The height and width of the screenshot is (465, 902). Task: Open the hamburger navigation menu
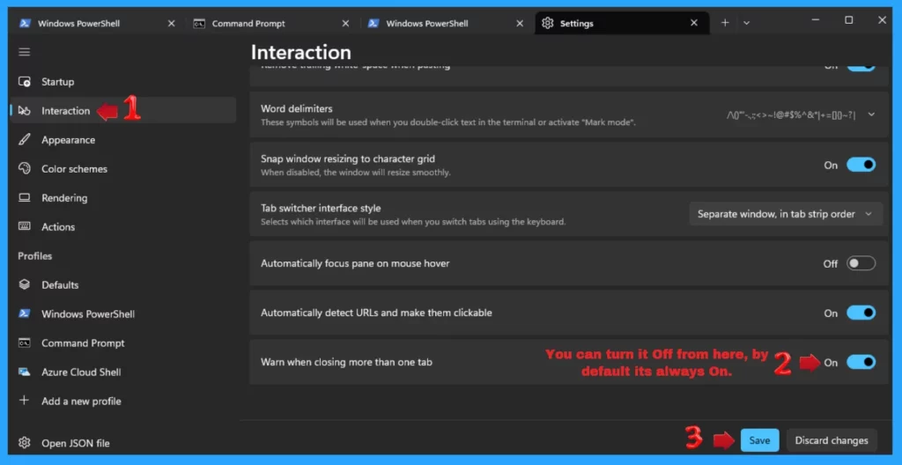click(x=24, y=52)
